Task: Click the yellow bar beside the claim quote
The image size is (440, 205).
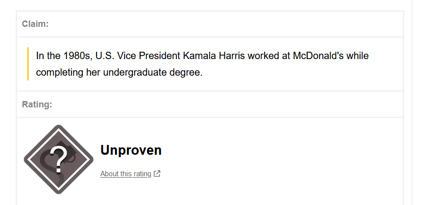Action: pos(28,64)
